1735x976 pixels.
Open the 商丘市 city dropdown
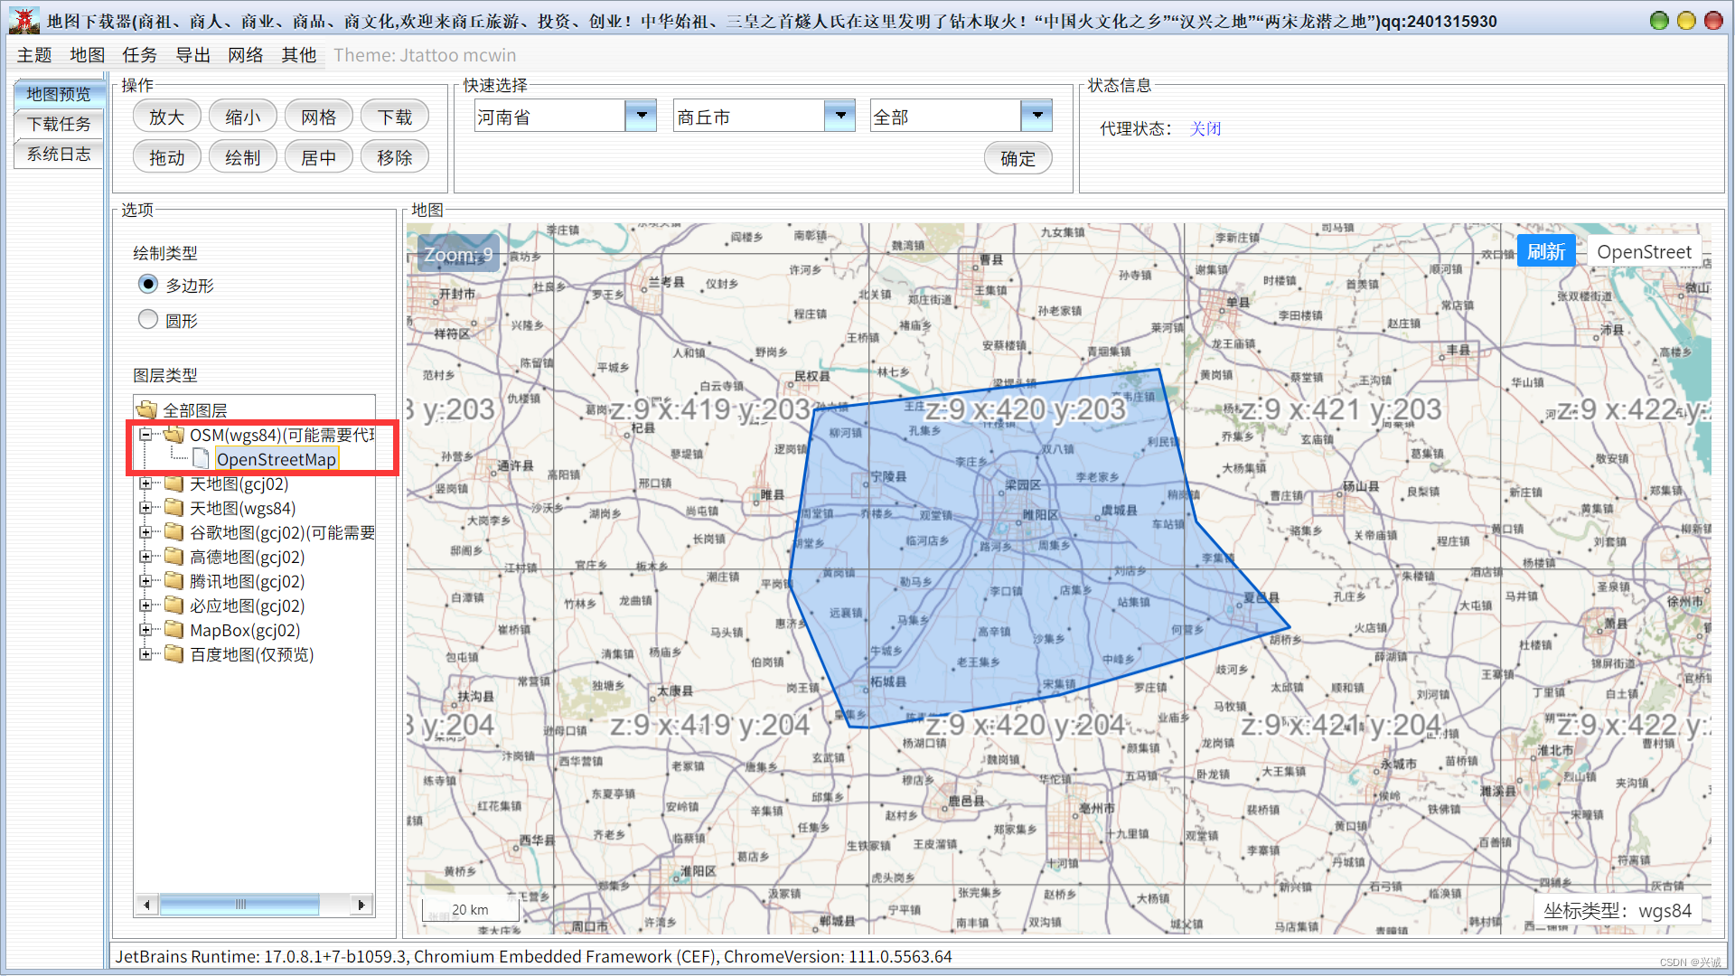click(840, 116)
